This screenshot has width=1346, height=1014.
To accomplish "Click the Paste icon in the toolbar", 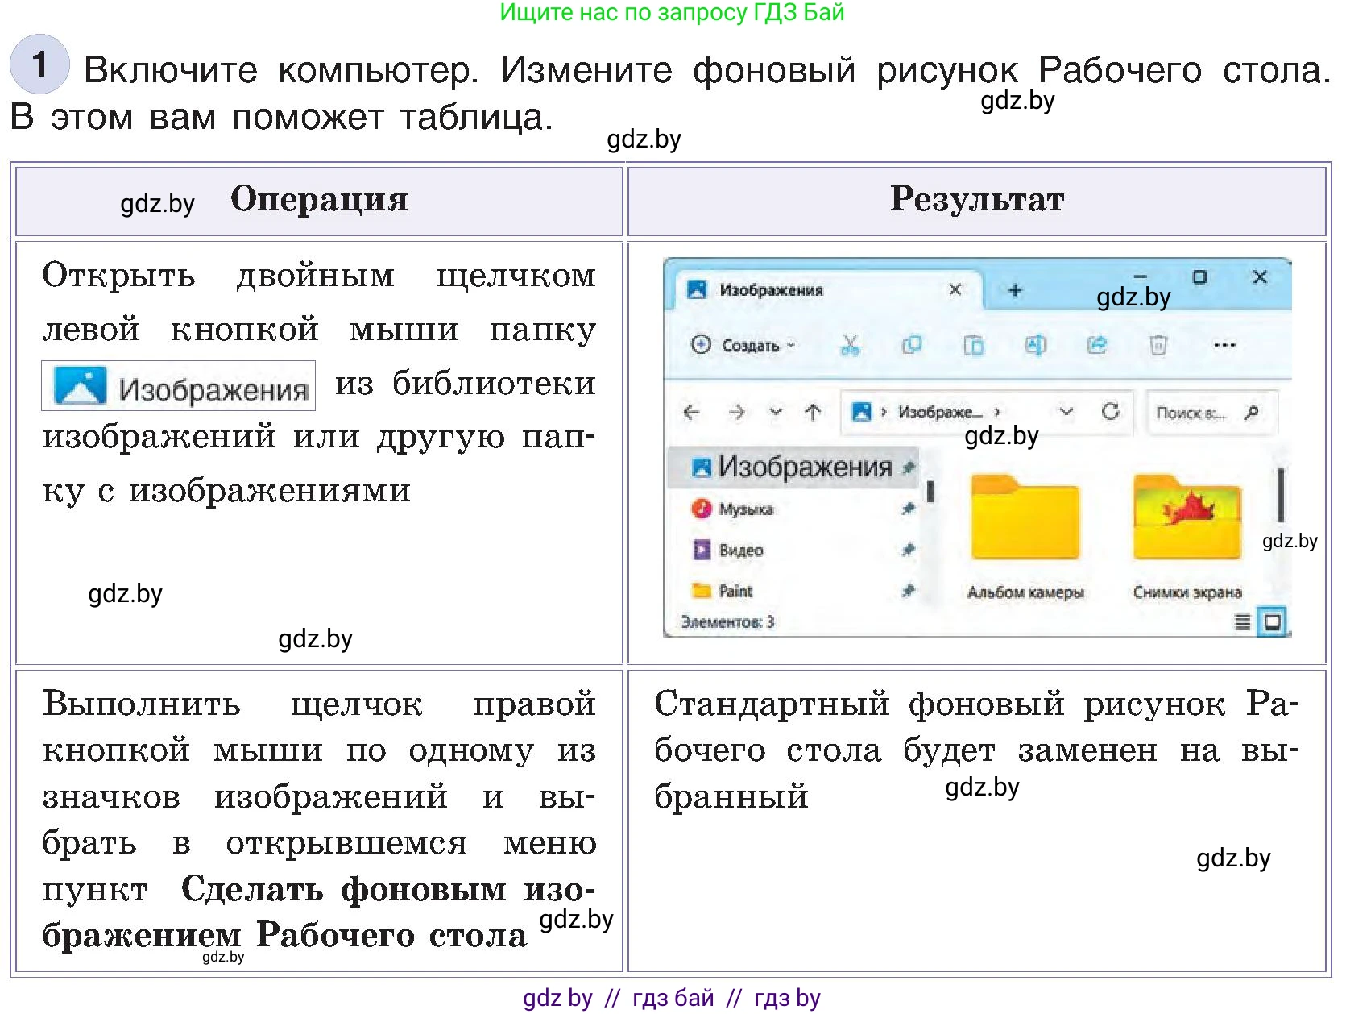I will [975, 345].
